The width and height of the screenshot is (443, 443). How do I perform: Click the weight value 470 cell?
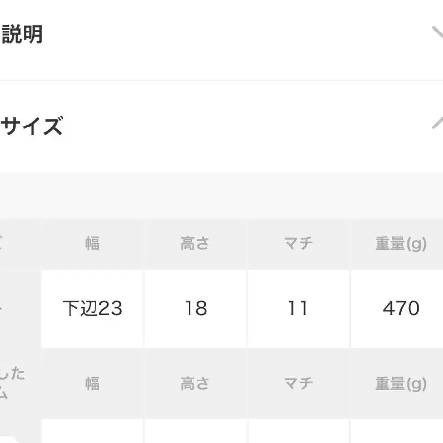click(401, 309)
